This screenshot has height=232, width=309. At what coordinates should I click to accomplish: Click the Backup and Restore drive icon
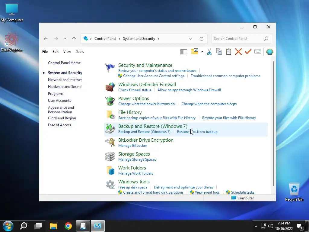click(x=110, y=129)
